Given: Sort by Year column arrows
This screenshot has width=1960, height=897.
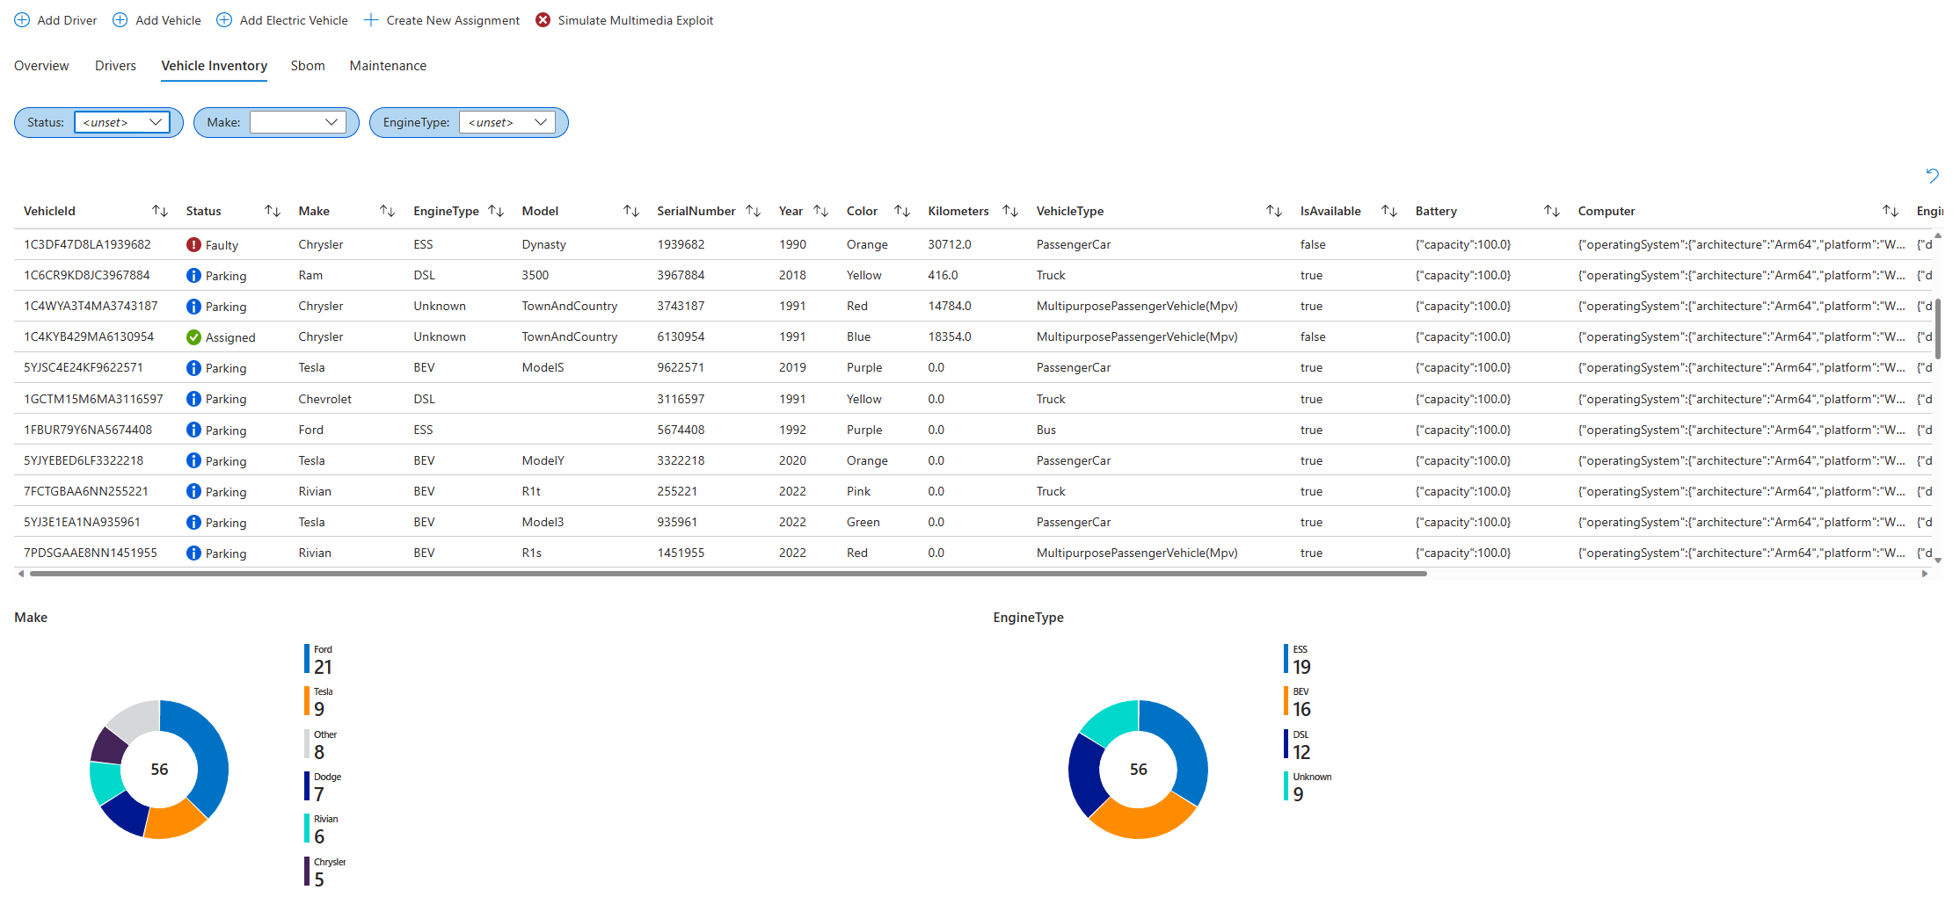Looking at the screenshot, I should [821, 211].
